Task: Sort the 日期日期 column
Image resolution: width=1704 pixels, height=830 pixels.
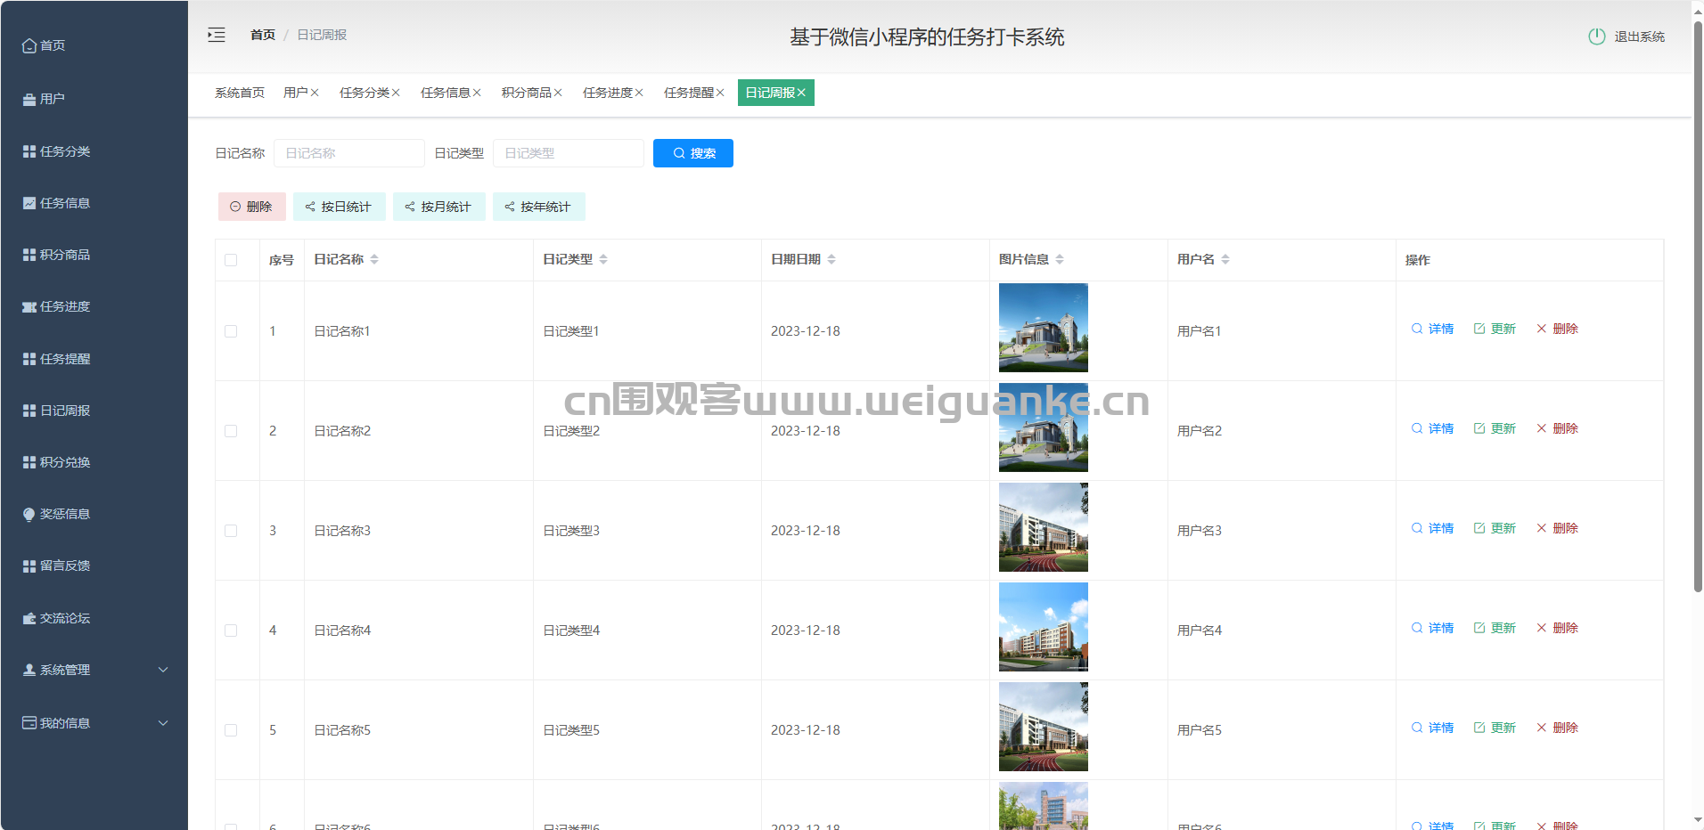Action: (832, 259)
